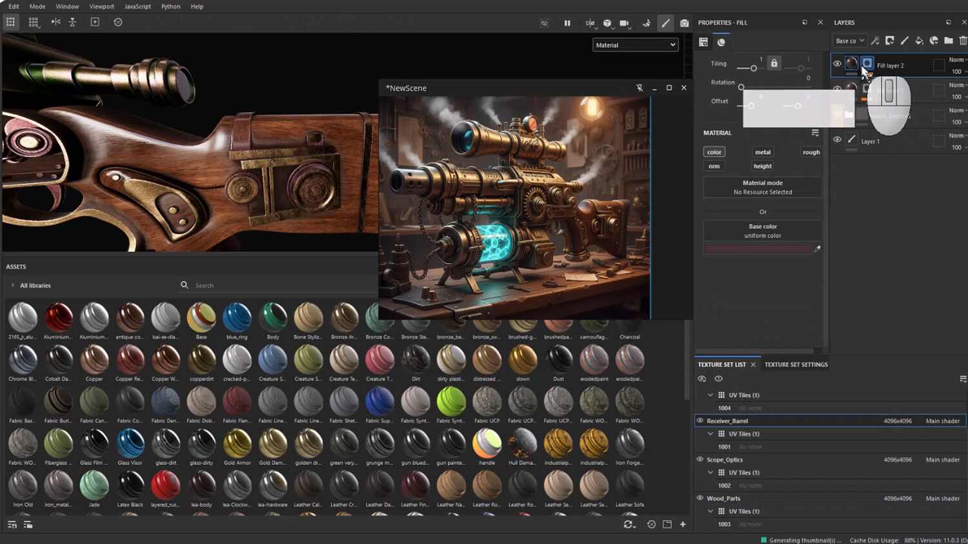Add a fill layer with the bucket icon
Viewport: 968px width, 544px height.
(x=919, y=41)
